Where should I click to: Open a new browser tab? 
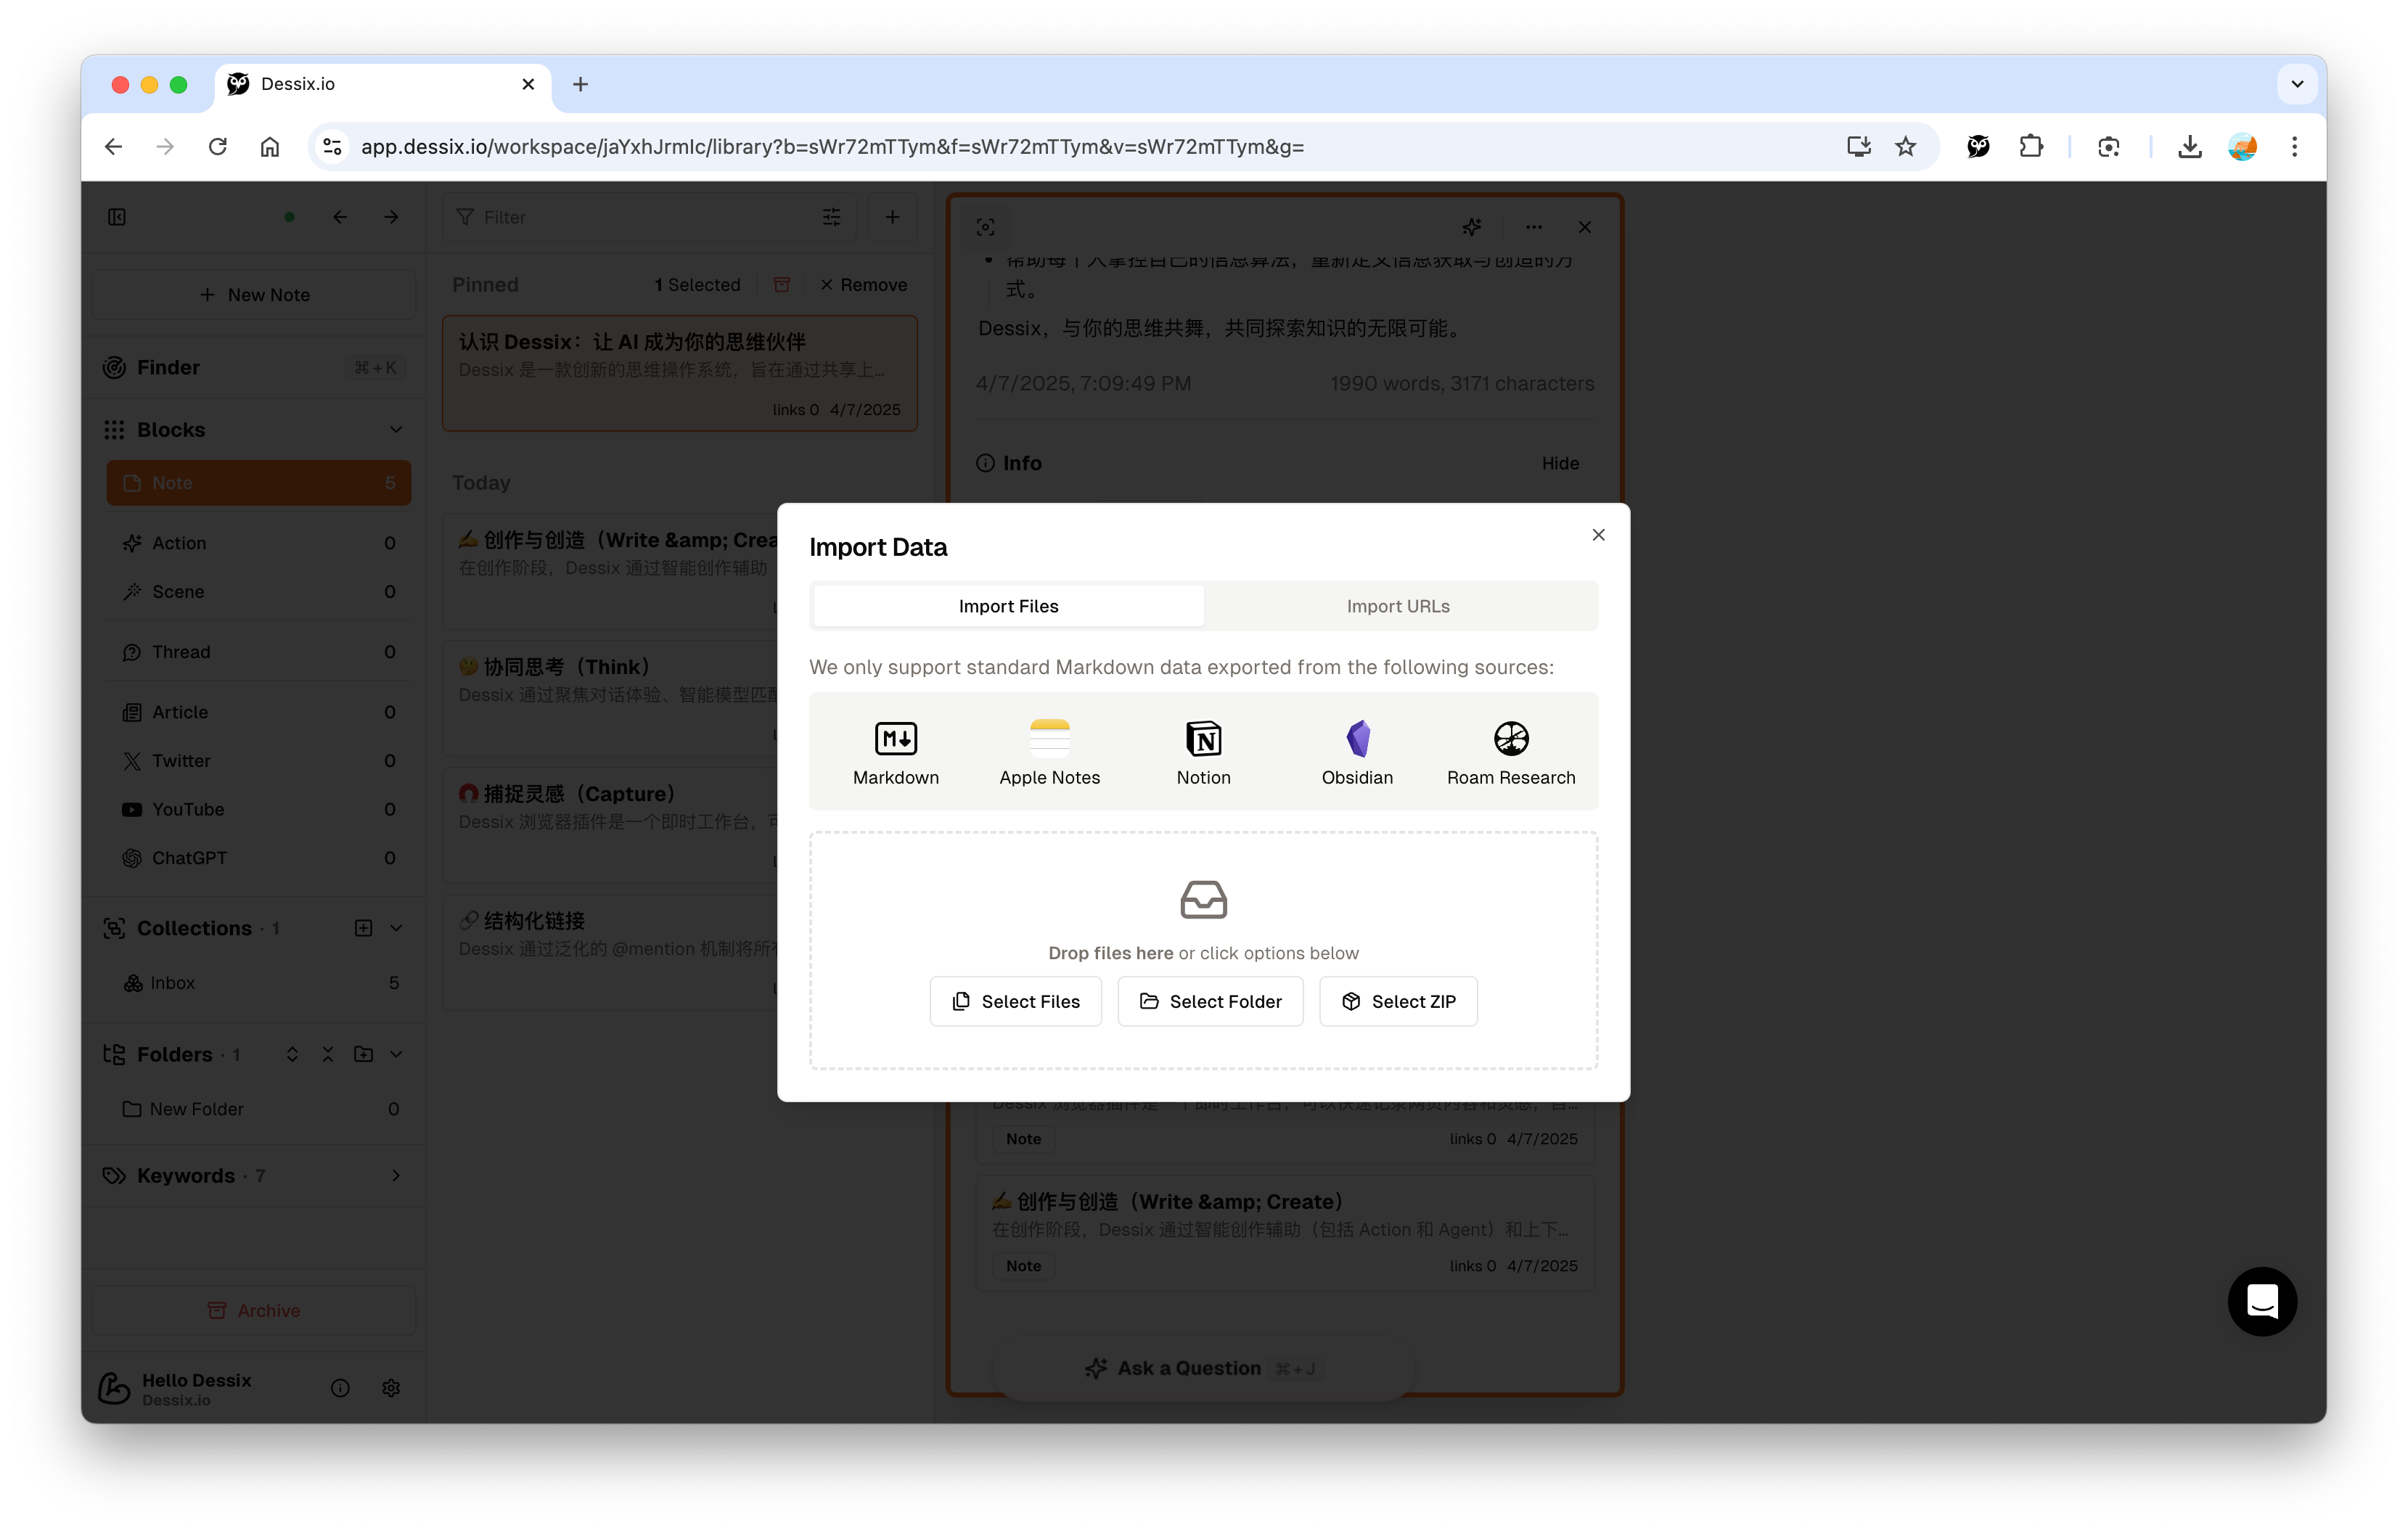pos(580,84)
